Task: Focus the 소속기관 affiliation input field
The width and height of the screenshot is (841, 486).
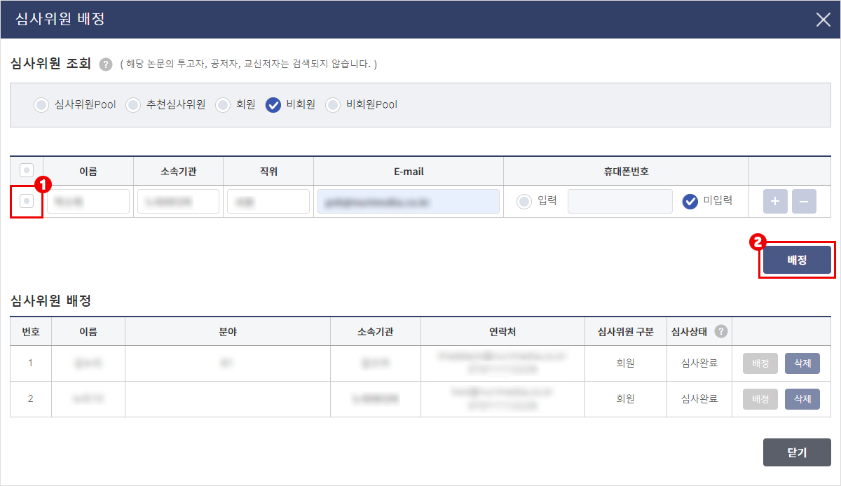Action: tap(178, 201)
